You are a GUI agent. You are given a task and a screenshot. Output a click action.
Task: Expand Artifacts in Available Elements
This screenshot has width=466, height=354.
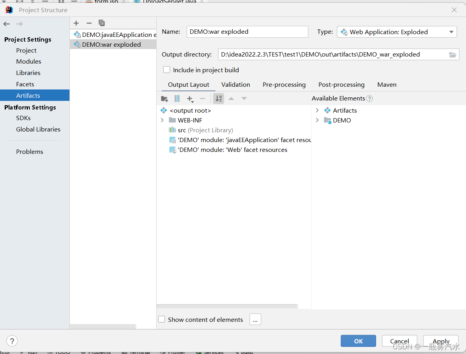pyautogui.click(x=317, y=110)
